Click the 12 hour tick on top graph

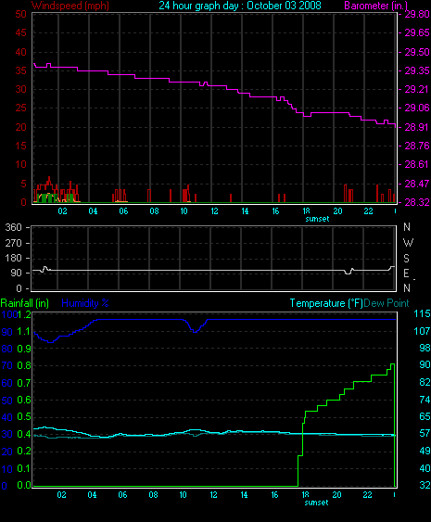[x=214, y=211]
